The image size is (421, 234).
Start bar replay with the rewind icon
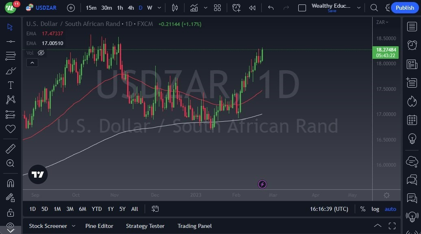252,7
